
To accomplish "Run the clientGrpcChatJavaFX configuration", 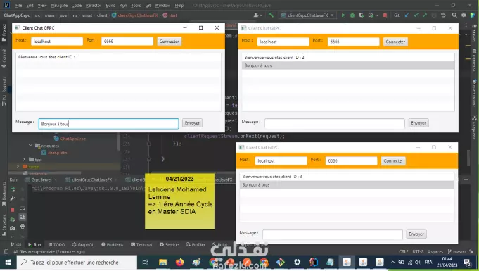I will point(343,15).
